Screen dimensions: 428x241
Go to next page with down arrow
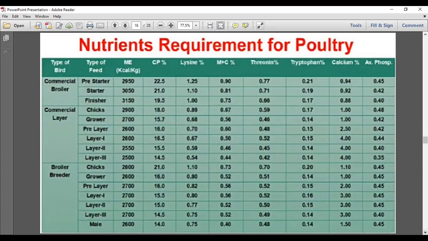[x=125, y=25]
